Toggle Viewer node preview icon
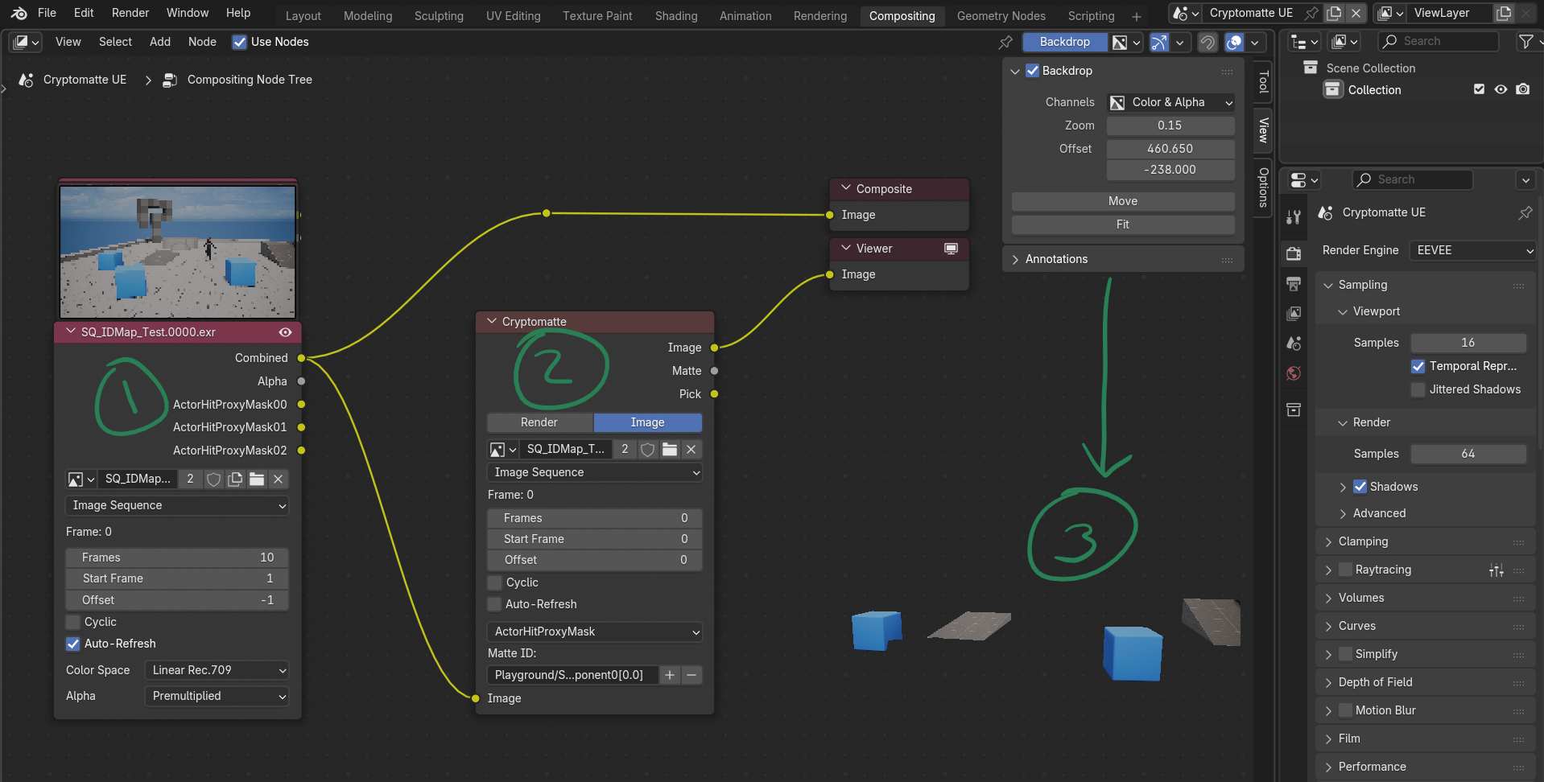Screen dimensions: 1544x782 [951, 249]
